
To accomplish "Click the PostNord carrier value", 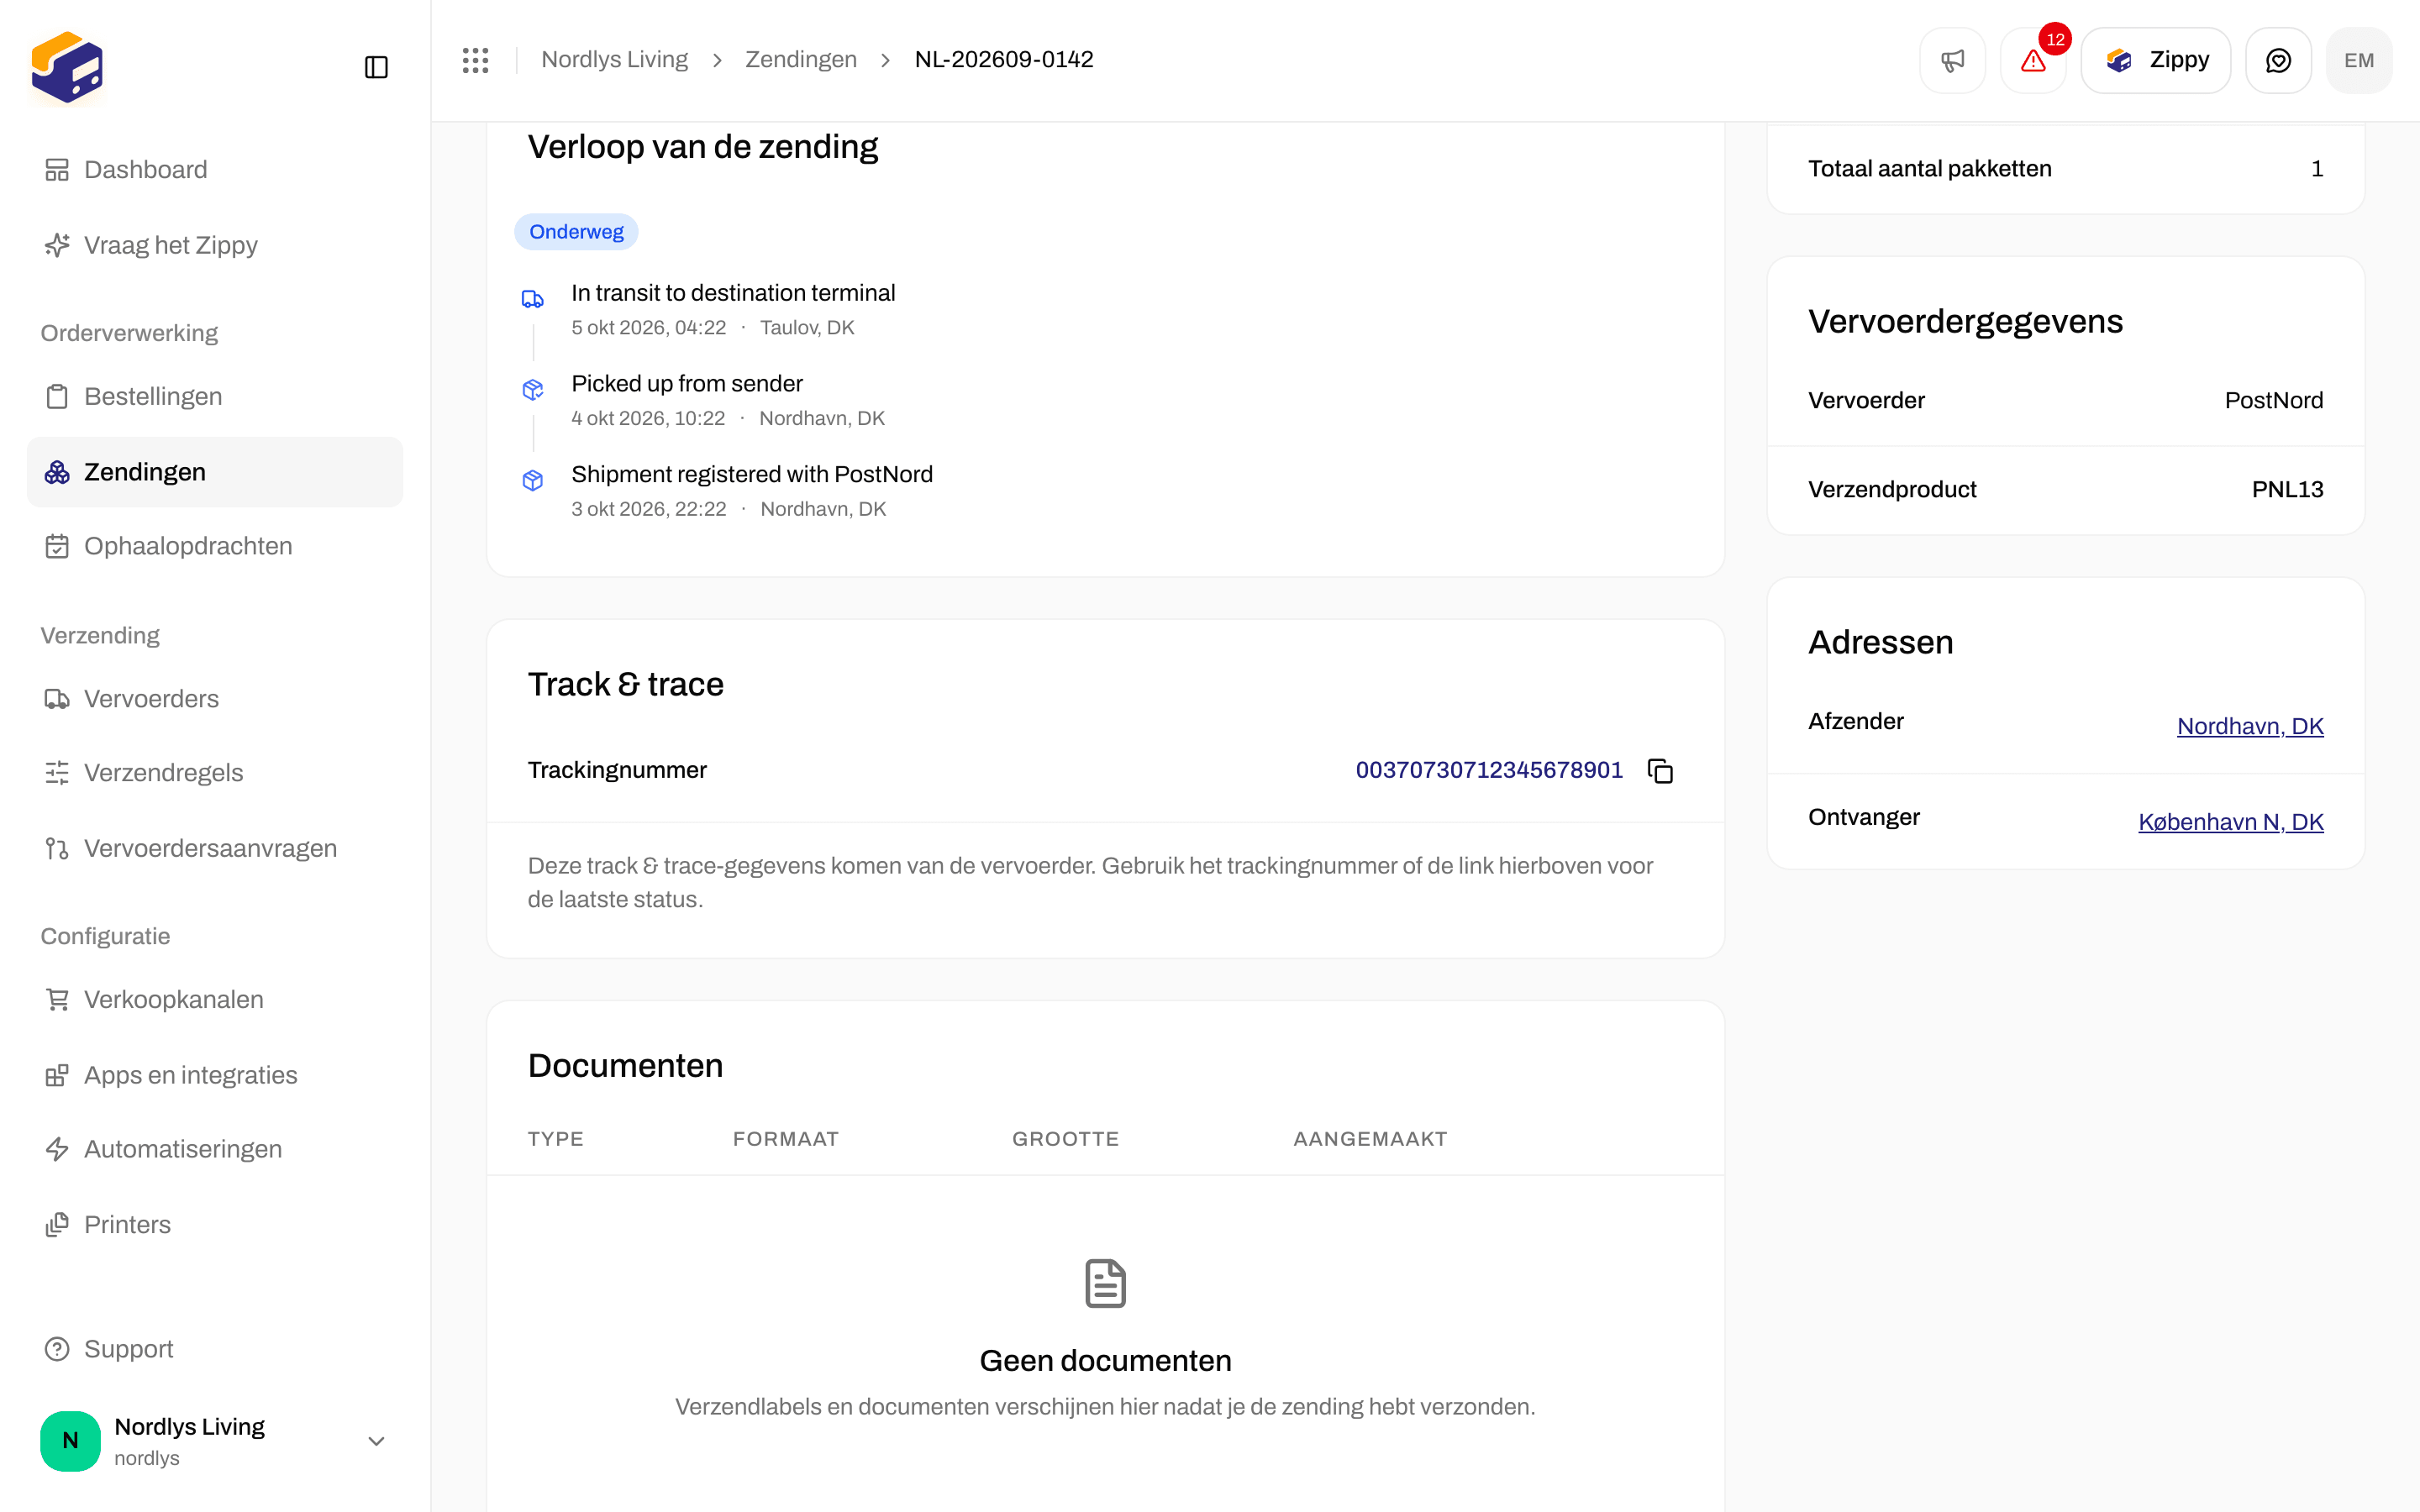I will (x=2274, y=400).
